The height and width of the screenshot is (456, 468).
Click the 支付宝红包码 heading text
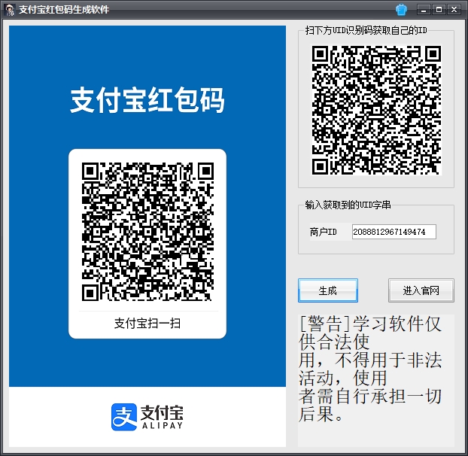click(x=147, y=100)
